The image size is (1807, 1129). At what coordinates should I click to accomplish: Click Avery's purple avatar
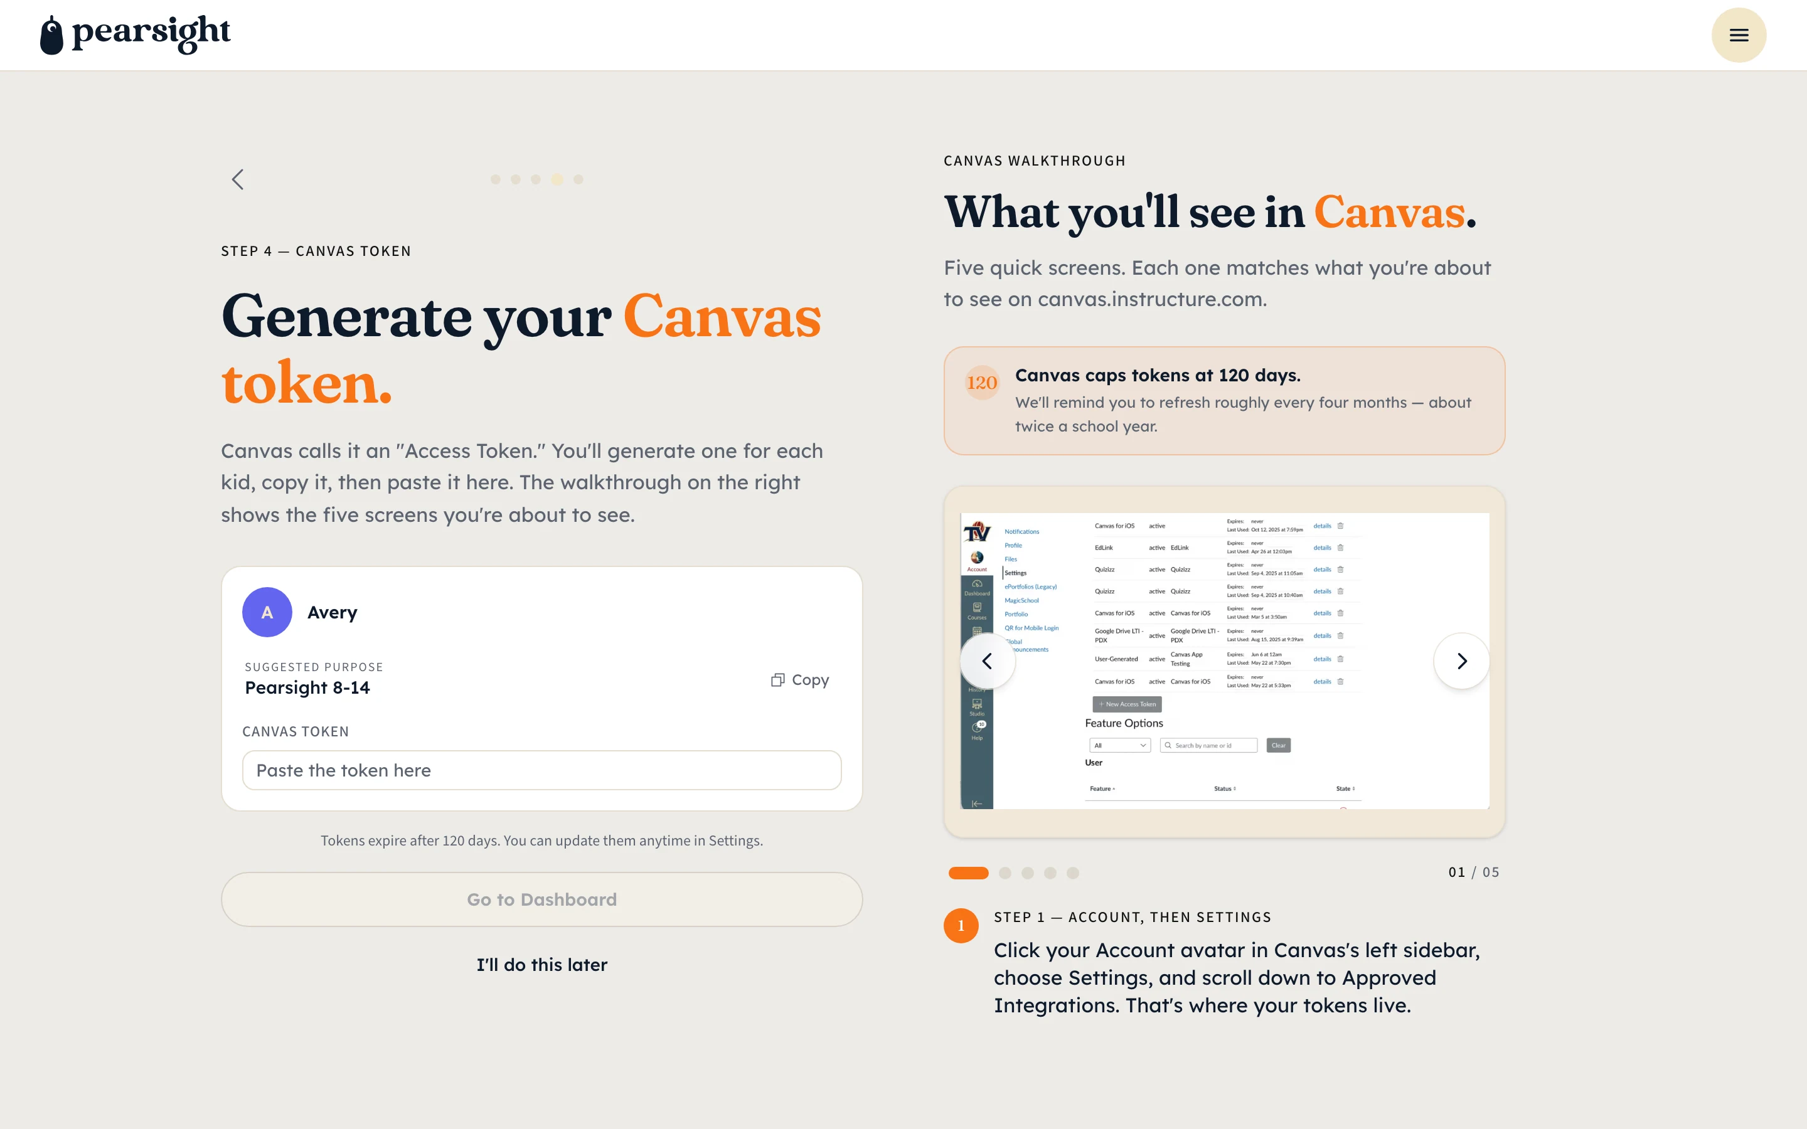[267, 612]
